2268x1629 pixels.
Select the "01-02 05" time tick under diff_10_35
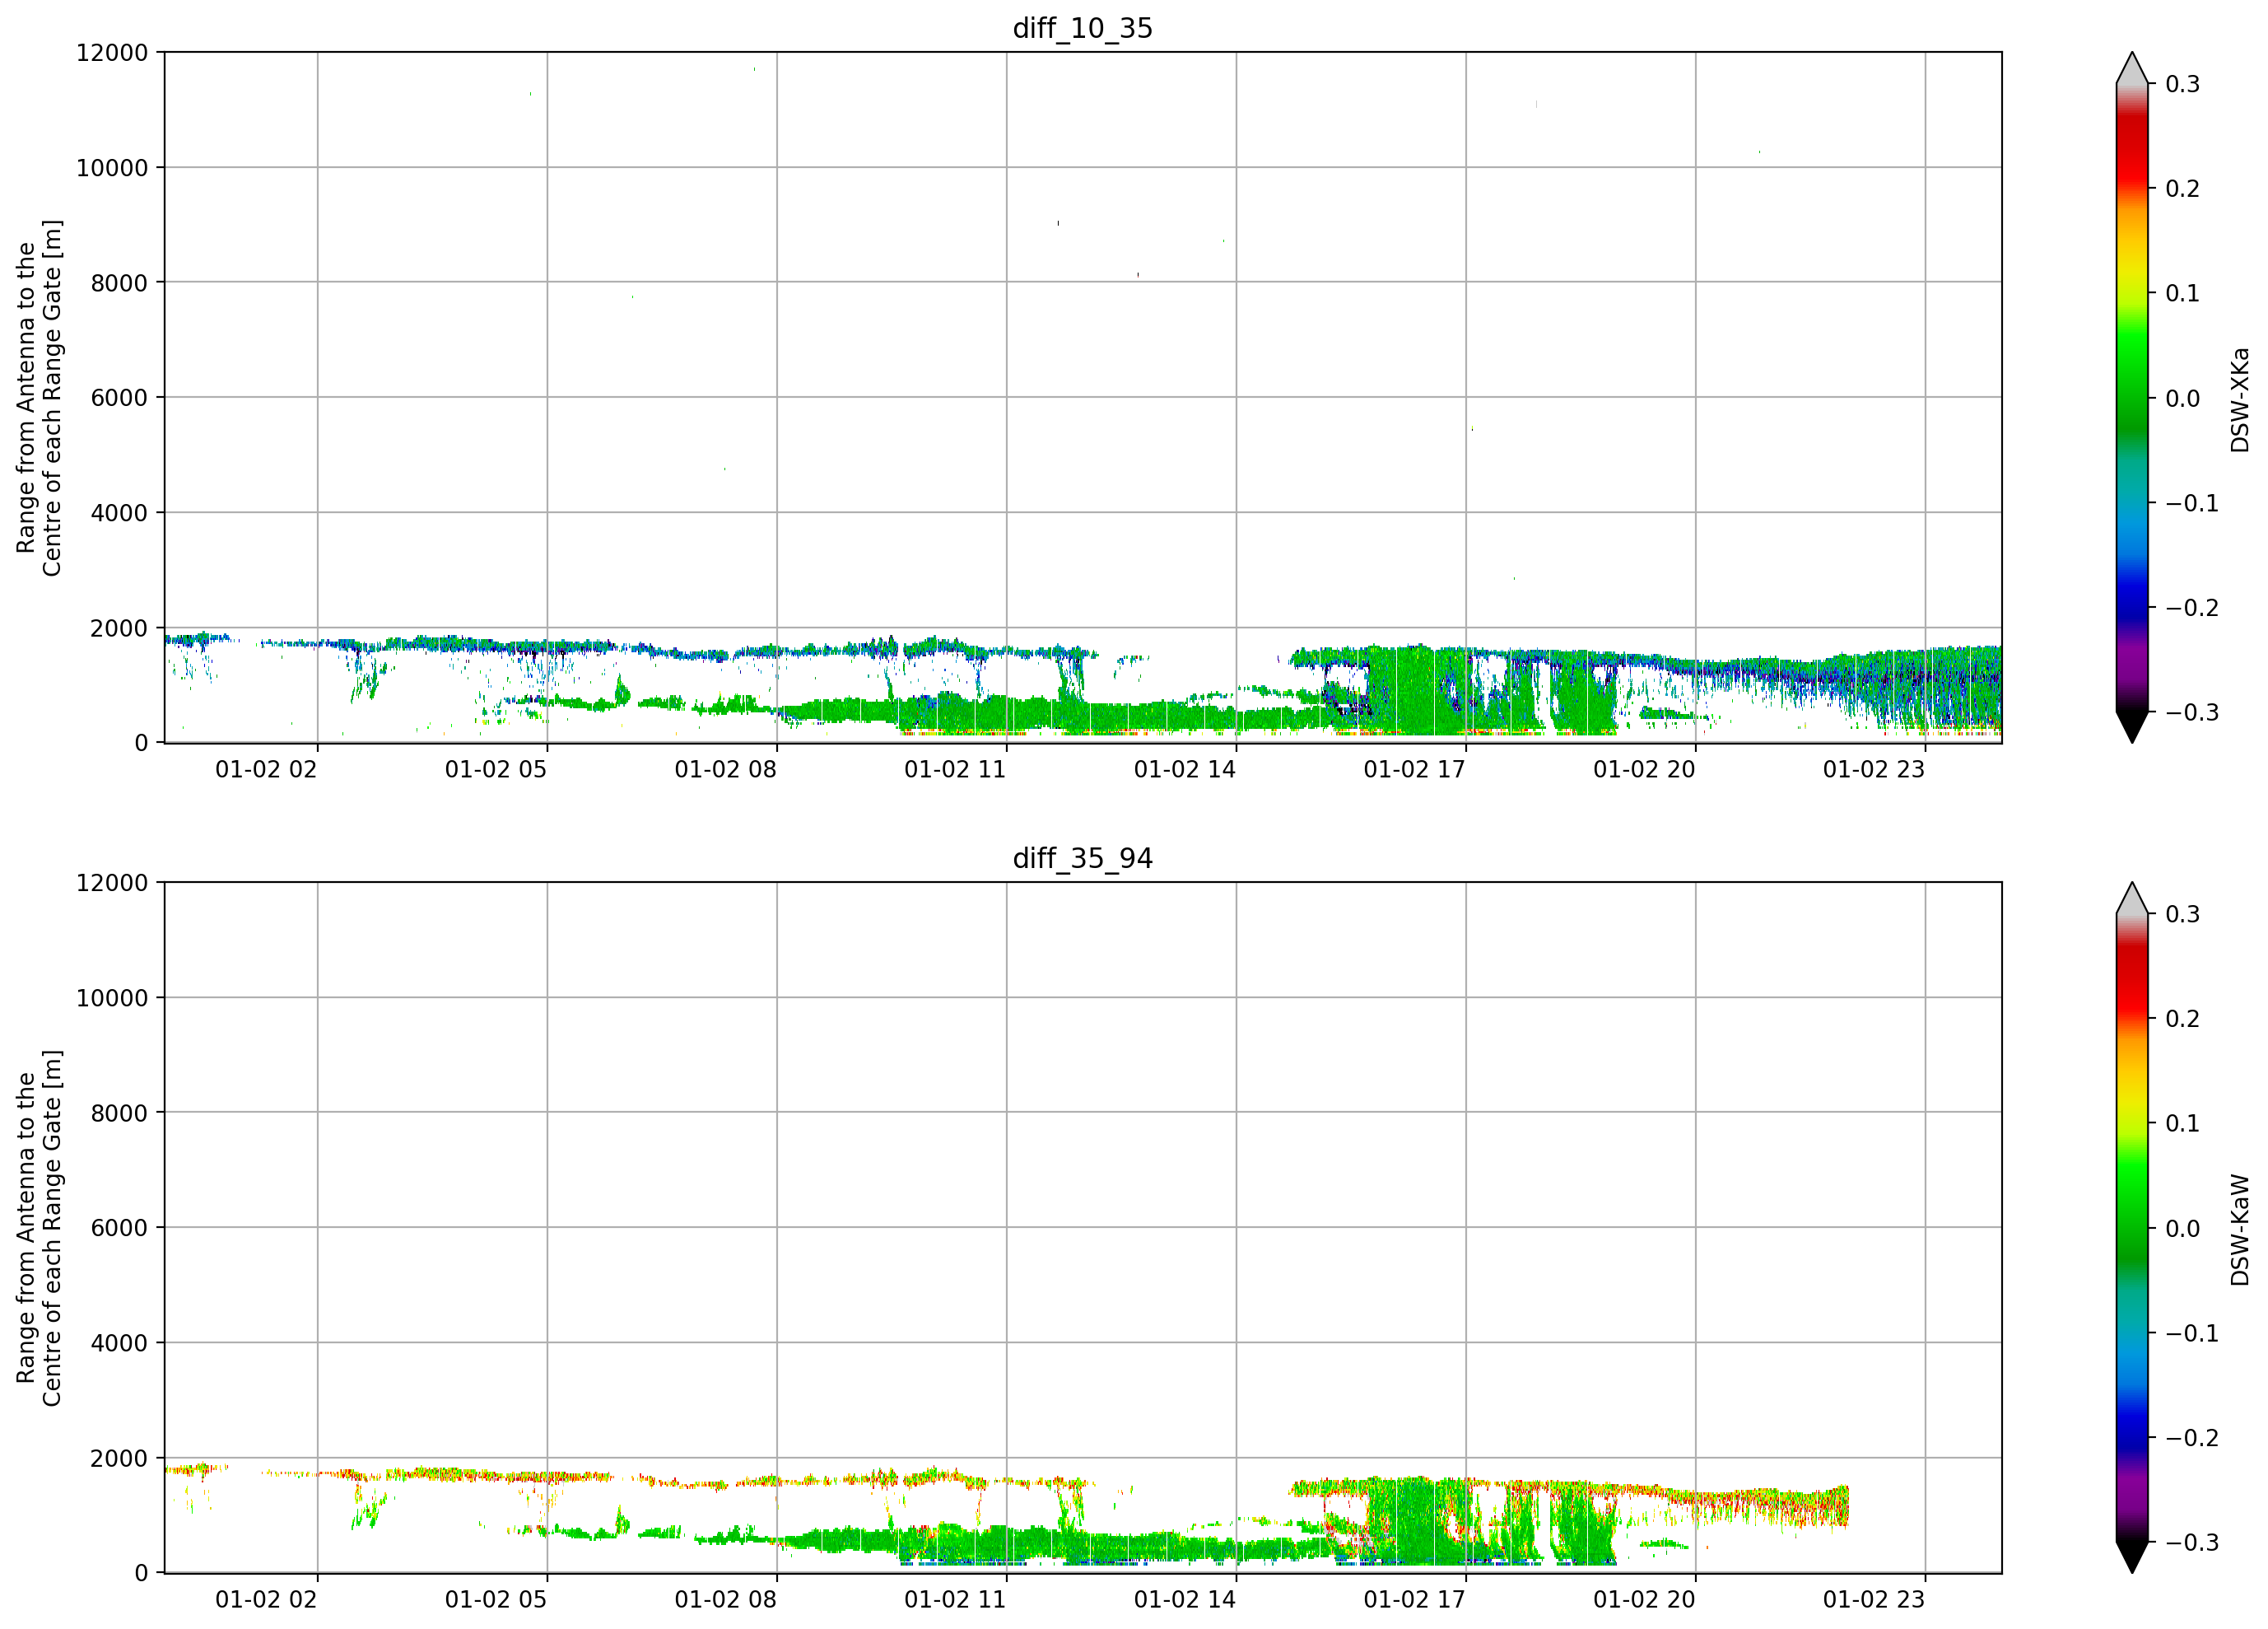(x=496, y=769)
